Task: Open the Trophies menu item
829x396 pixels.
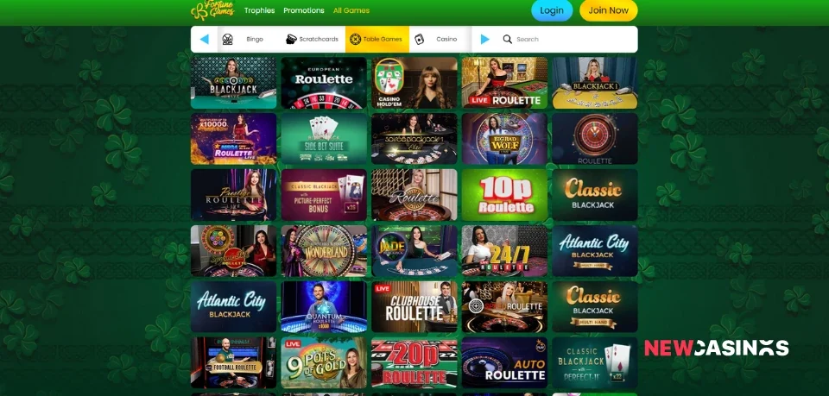Action: click(260, 10)
